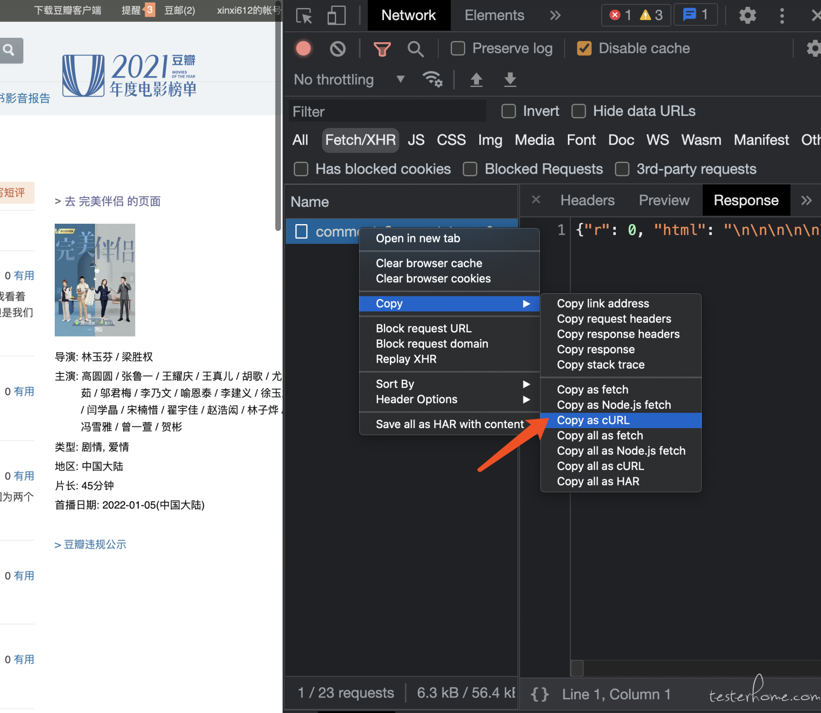Export HAR file download arrow icon
The width and height of the screenshot is (821, 713).
click(510, 80)
